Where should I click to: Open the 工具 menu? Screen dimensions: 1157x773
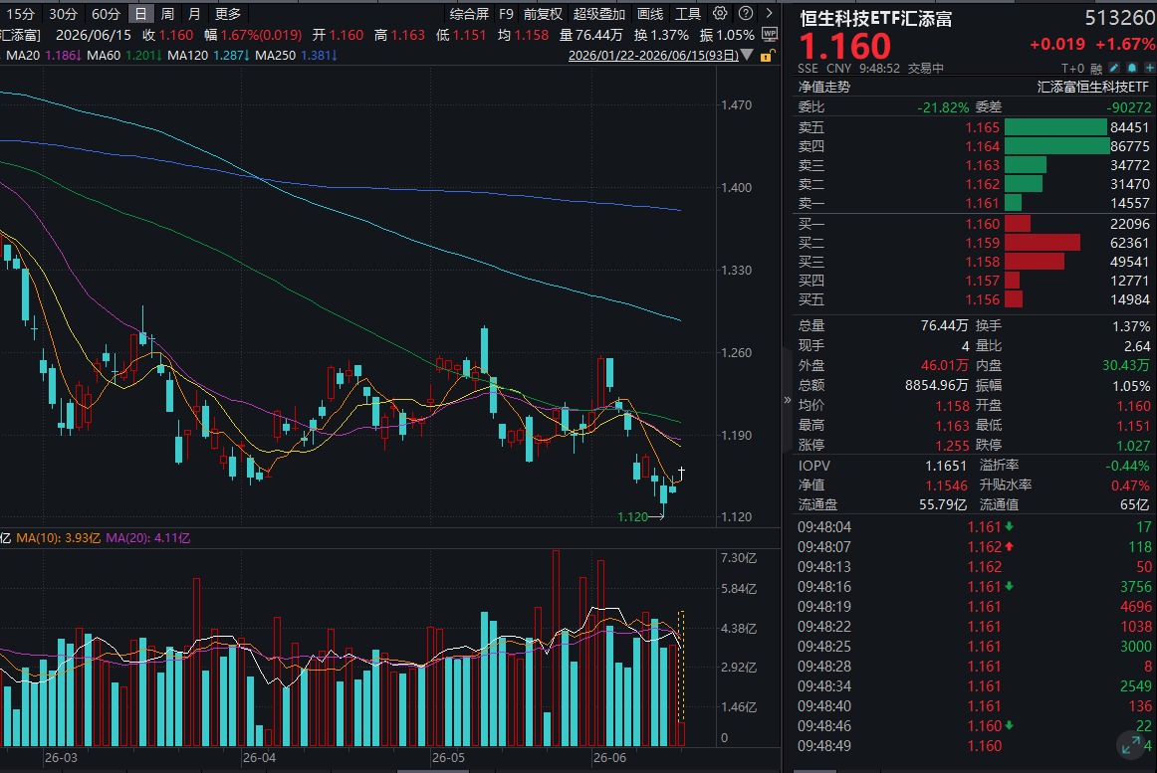[x=688, y=14]
